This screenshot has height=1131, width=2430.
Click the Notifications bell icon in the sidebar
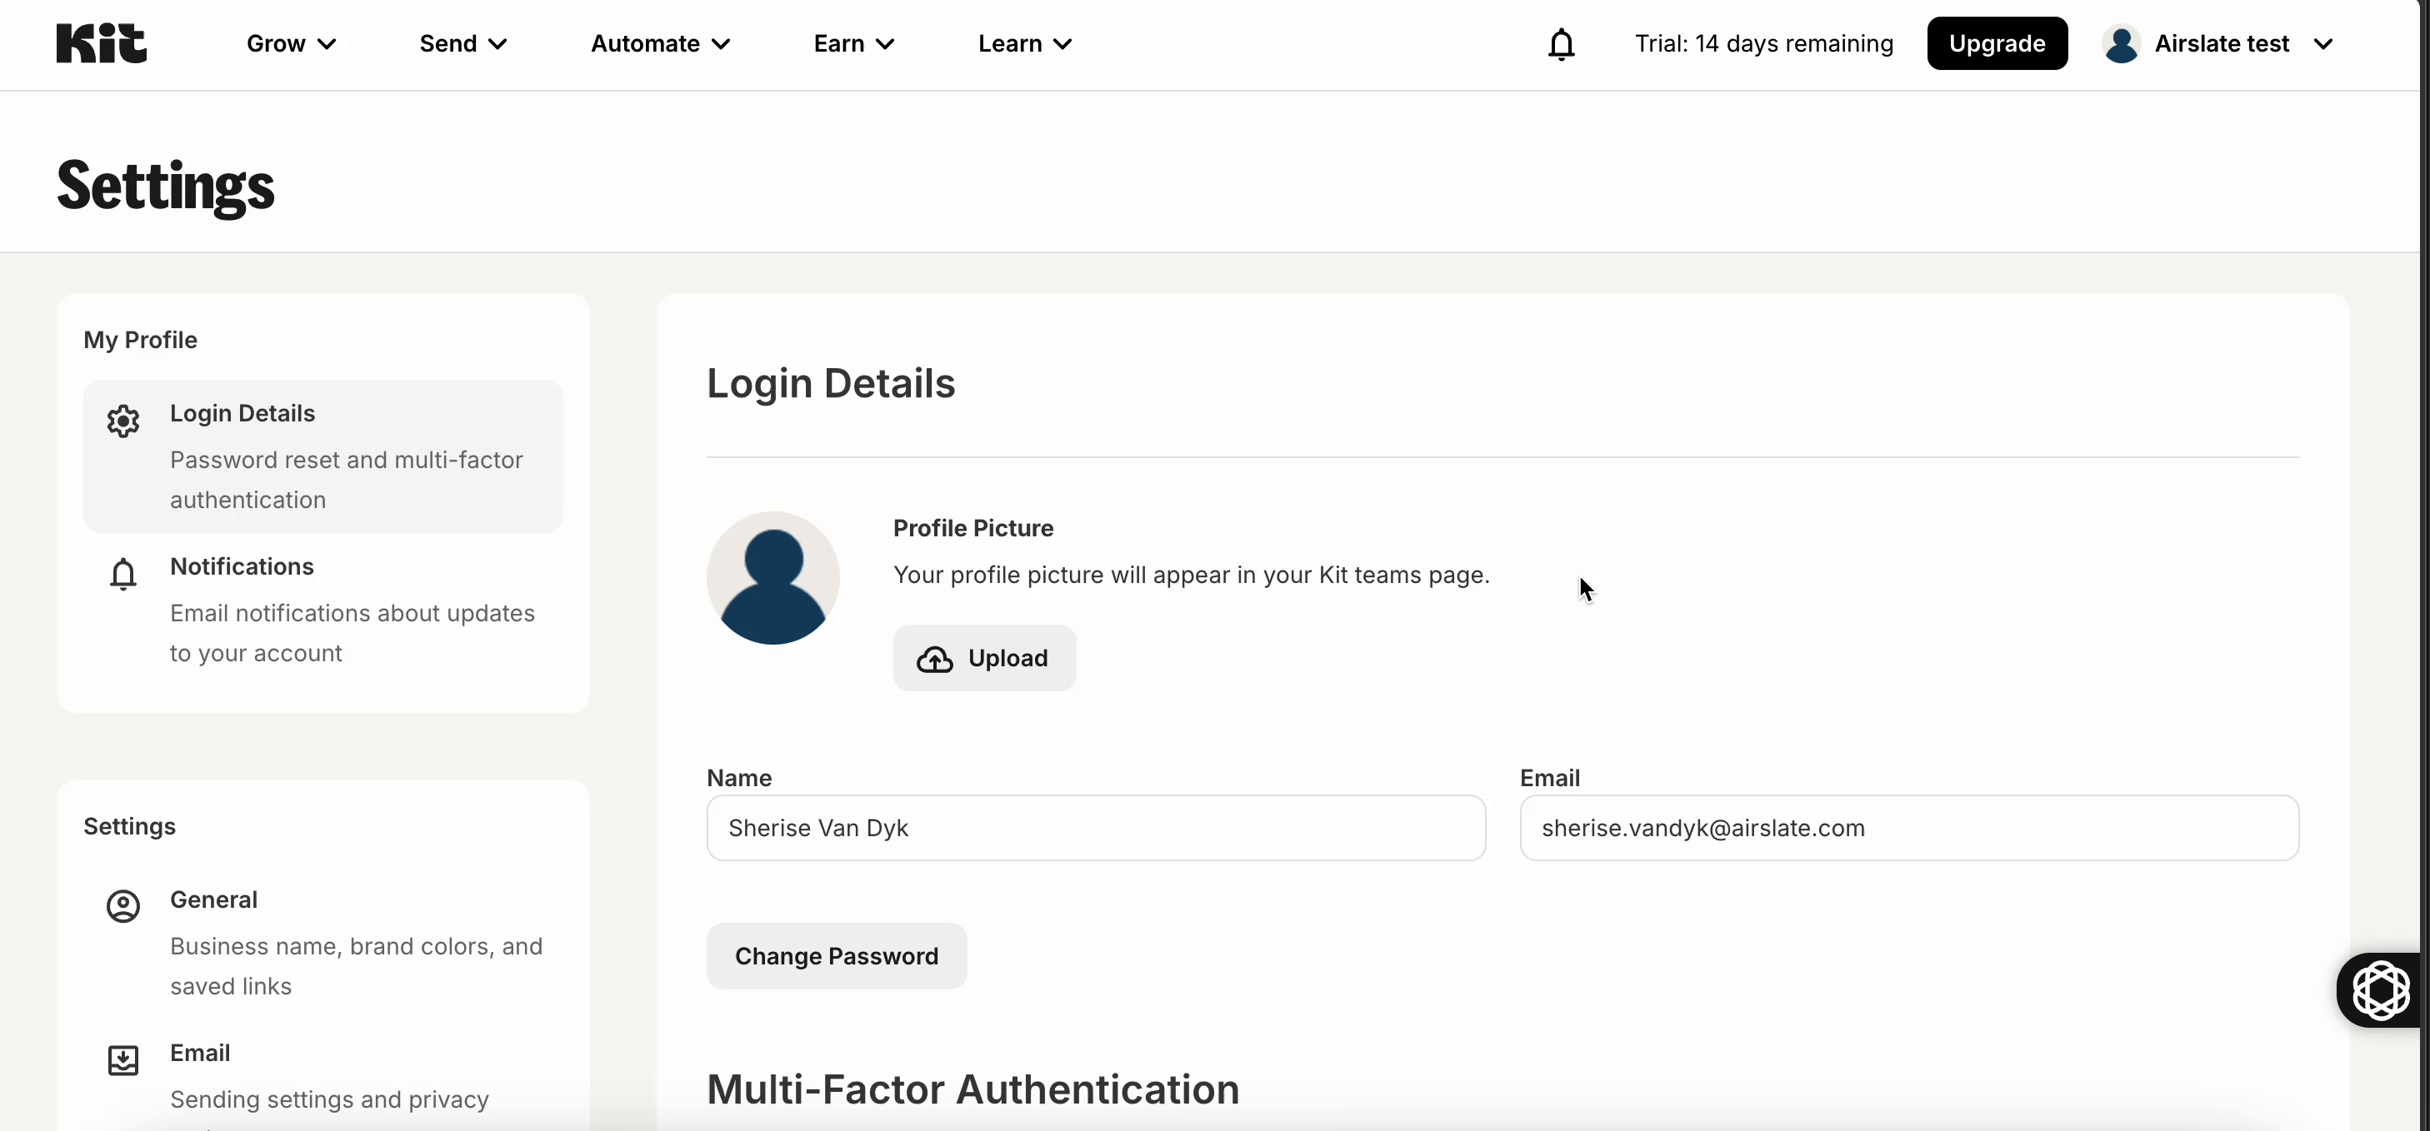[122, 574]
